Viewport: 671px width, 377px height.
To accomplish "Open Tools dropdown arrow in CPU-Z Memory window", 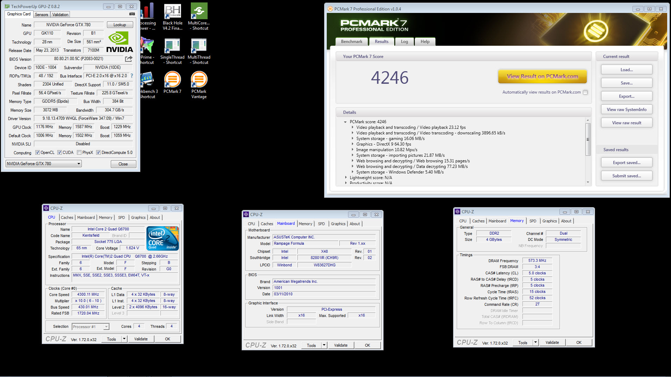I will pyautogui.click(x=535, y=342).
